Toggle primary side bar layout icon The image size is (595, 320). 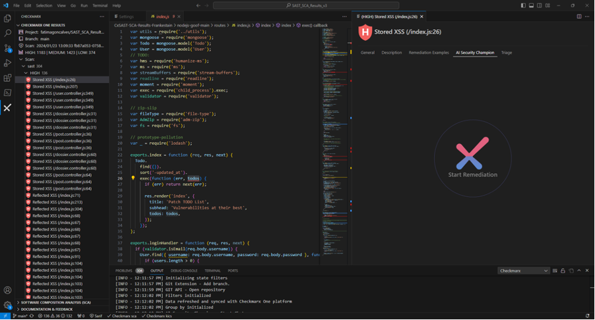[523, 6]
